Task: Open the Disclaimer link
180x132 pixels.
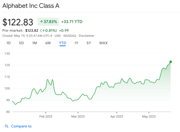Action: tap(86, 36)
